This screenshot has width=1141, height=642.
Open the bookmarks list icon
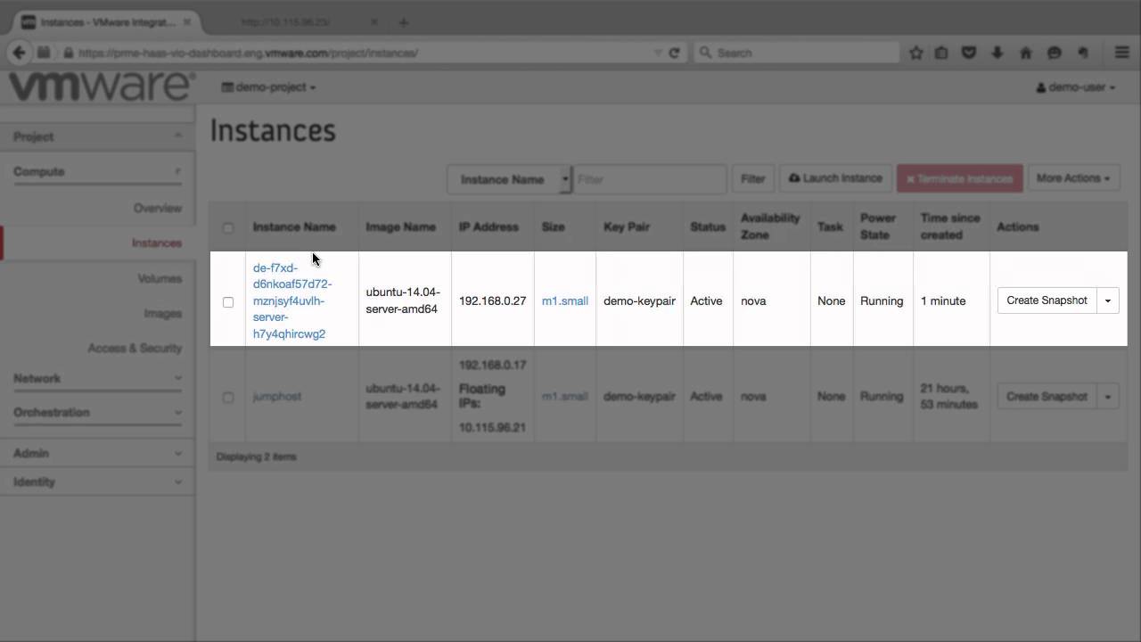coord(941,53)
